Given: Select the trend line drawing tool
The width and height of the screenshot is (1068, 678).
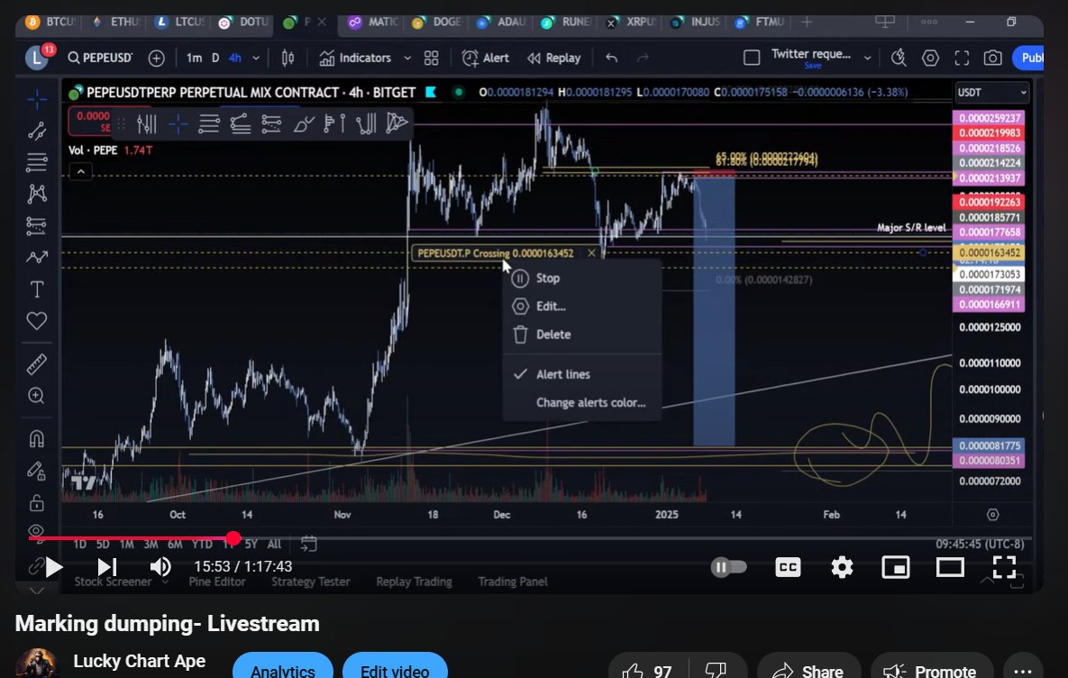Looking at the screenshot, I should 37,131.
